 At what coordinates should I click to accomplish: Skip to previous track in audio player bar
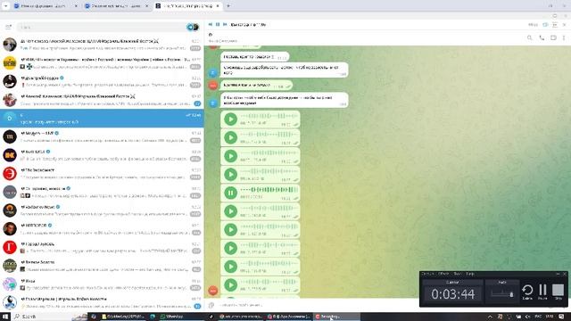[211, 24]
